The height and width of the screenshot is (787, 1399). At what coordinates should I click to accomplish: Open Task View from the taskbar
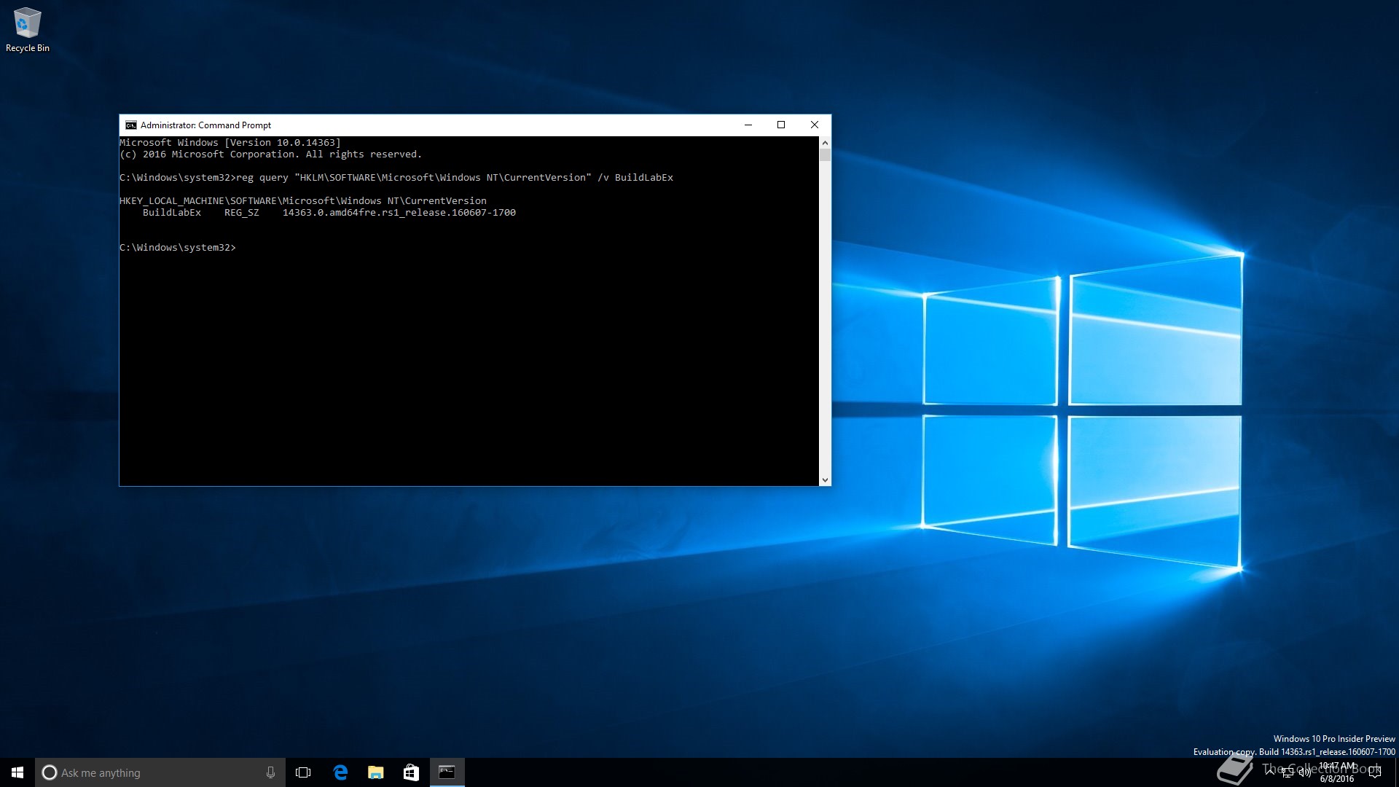[303, 772]
